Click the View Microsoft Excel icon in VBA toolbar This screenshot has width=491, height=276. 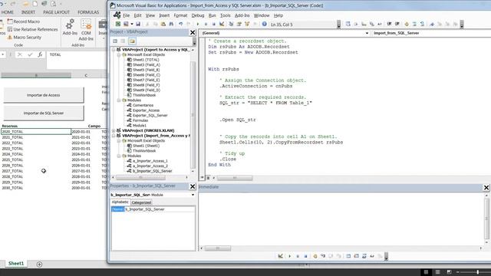click(x=118, y=24)
